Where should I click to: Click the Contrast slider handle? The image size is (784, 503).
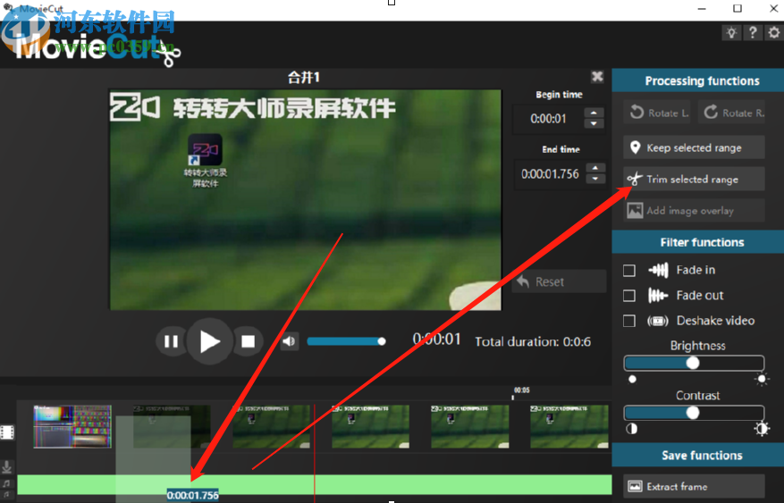tap(693, 413)
